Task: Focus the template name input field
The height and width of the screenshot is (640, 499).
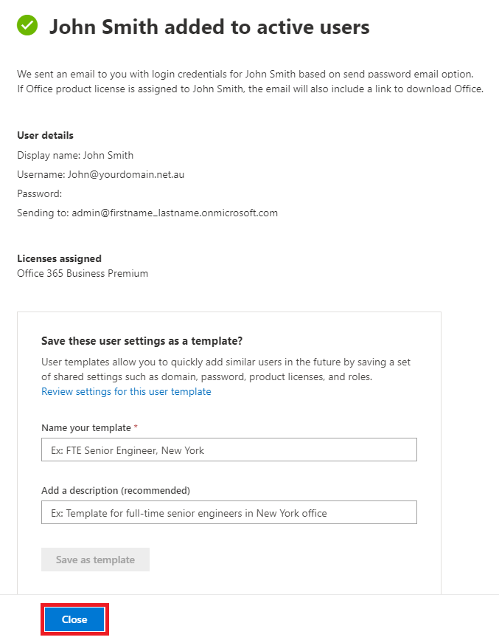Action: pyautogui.click(x=229, y=450)
